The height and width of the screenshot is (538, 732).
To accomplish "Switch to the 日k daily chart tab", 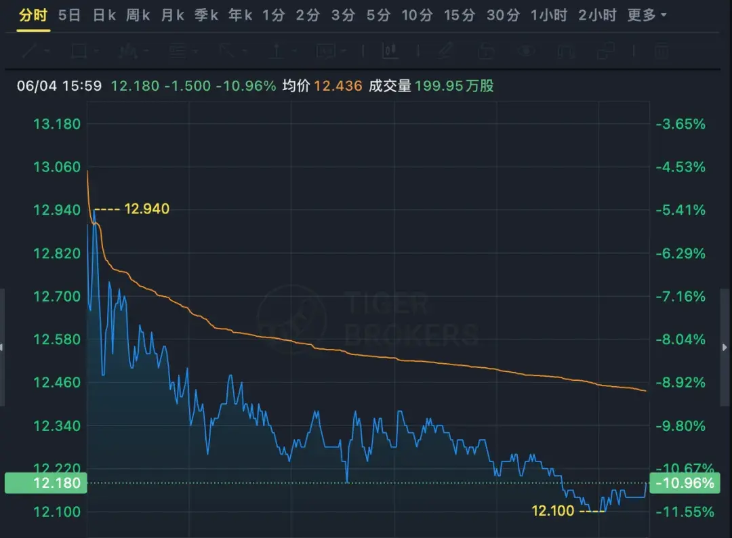I will pyautogui.click(x=103, y=14).
